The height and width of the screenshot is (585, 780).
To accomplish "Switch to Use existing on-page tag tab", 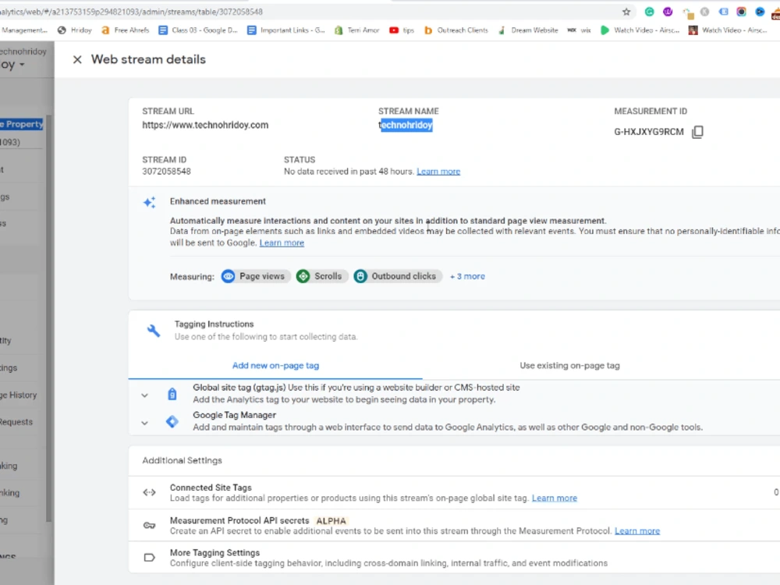I will 569,366.
